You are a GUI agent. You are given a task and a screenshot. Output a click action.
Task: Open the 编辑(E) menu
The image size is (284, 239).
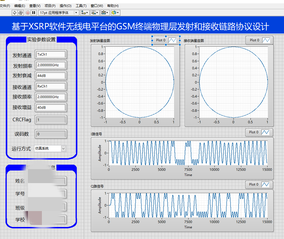pos(20,6)
